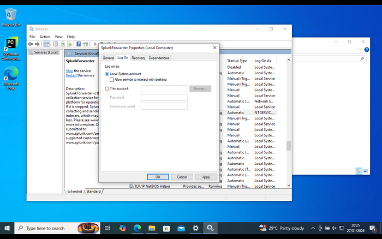
Task: Open Help via blue question mark toolbar icon
Action: click(79, 44)
